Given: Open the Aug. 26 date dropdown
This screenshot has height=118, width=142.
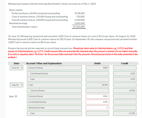Looking at the screenshot, I should tap(16, 85).
